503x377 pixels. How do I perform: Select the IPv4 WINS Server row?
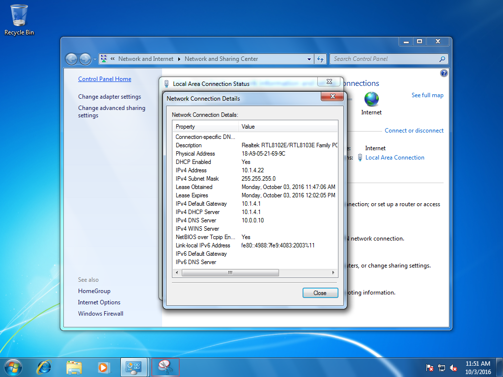pyautogui.click(x=255, y=229)
